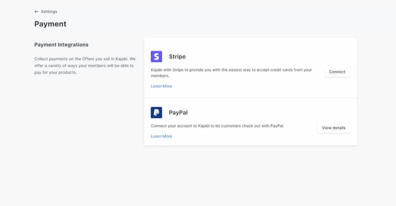
Task: Go back to Settings link
Action: click(x=49, y=11)
